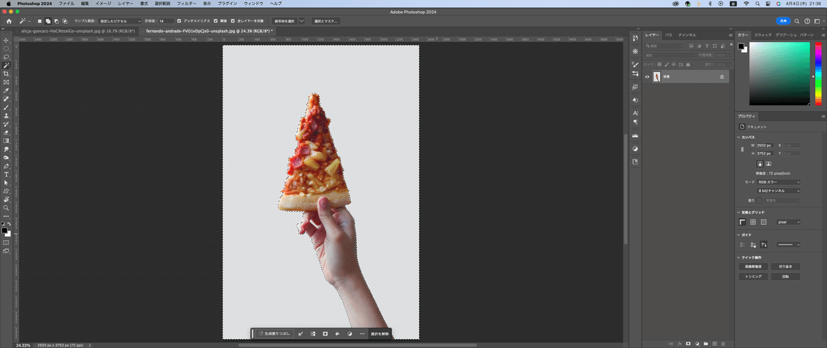827x348 pixels.
Task: Open the Apple menu
Action: pyautogui.click(x=8, y=3)
